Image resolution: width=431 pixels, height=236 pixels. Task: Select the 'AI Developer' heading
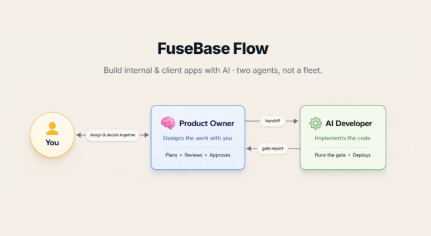click(349, 123)
